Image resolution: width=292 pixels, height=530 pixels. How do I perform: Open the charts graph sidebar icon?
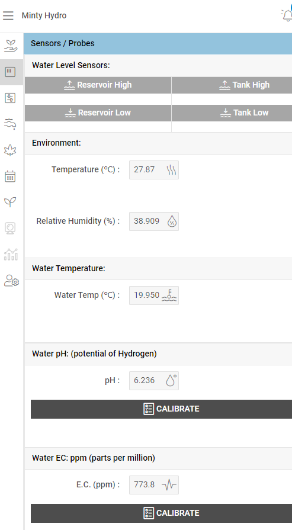coord(11,254)
